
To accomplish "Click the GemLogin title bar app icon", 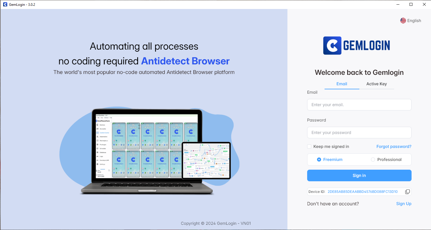I will click(x=5, y=5).
